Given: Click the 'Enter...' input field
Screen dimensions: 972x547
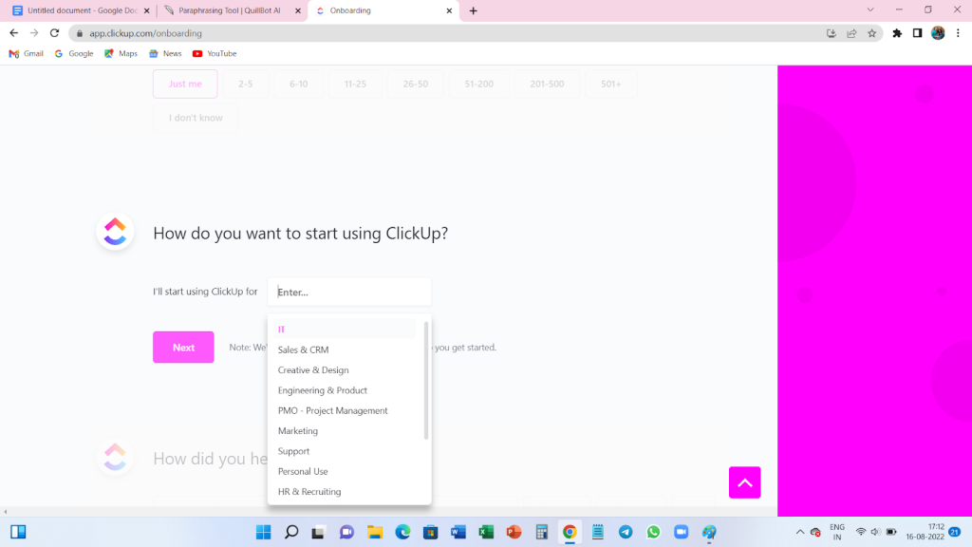Looking at the screenshot, I should coord(349,292).
